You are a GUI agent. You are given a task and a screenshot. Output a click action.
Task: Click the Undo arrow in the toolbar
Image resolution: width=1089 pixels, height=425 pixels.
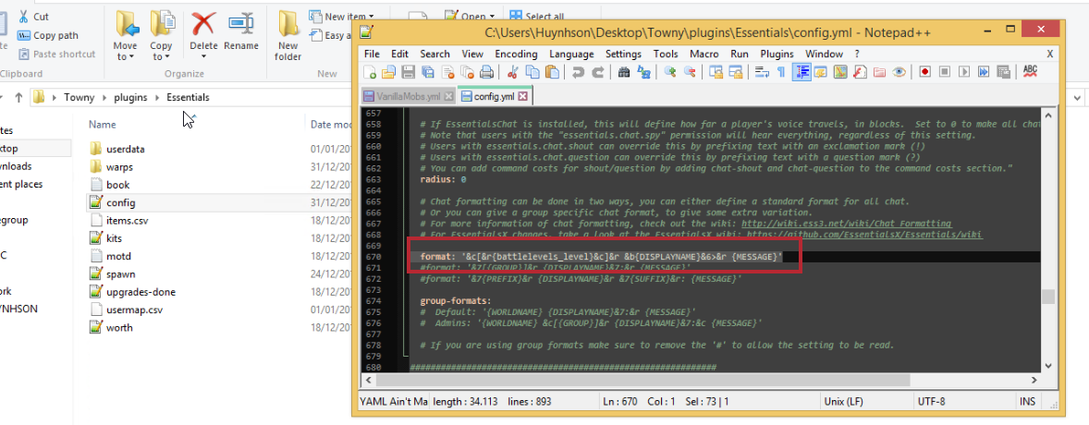coord(579,72)
